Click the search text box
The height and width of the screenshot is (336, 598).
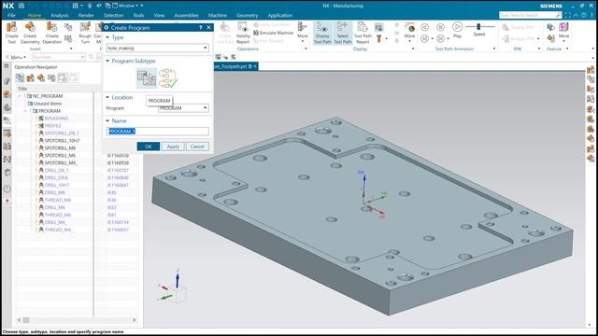[x=527, y=15]
